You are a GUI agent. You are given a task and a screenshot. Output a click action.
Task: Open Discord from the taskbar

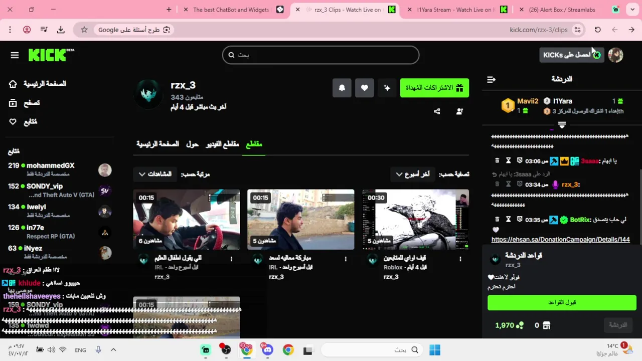267,349
